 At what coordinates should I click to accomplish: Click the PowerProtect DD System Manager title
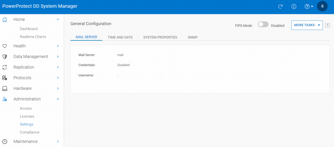coord(40,6)
